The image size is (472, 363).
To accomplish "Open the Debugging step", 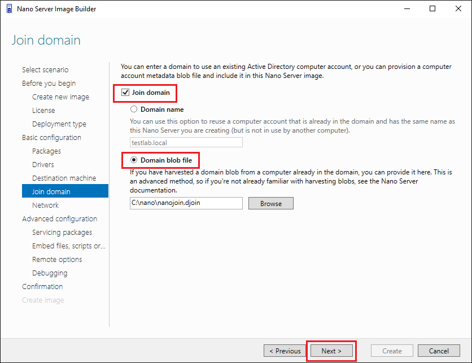I will click(x=50, y=273).
